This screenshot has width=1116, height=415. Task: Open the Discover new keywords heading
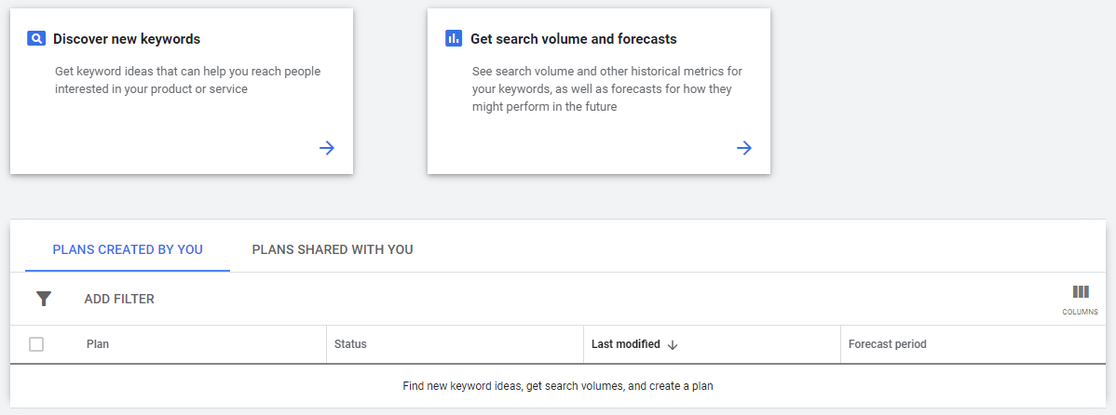click(127, 39)
